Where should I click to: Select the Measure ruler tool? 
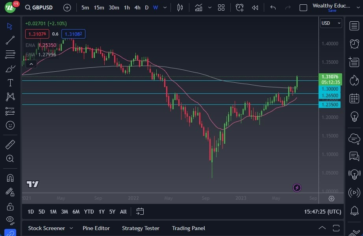point(10,144)
